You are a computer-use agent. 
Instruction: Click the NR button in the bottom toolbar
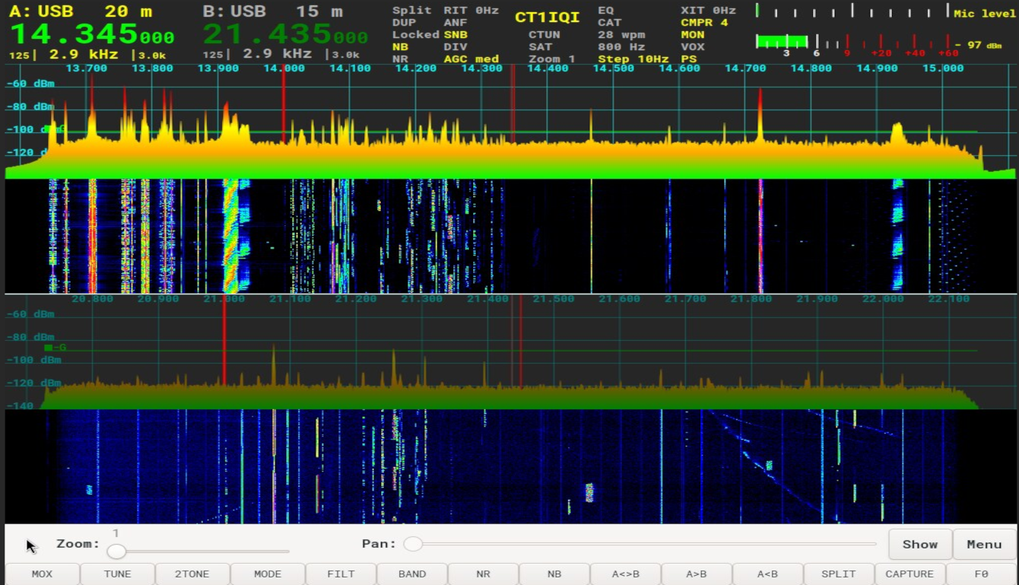(483, 574)
